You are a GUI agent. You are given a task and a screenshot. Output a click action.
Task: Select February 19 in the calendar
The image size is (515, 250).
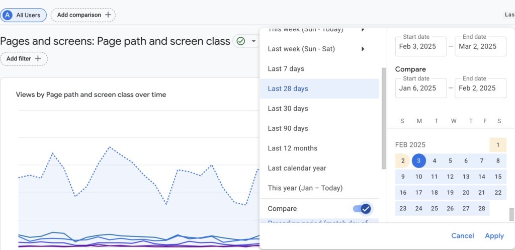450,193
